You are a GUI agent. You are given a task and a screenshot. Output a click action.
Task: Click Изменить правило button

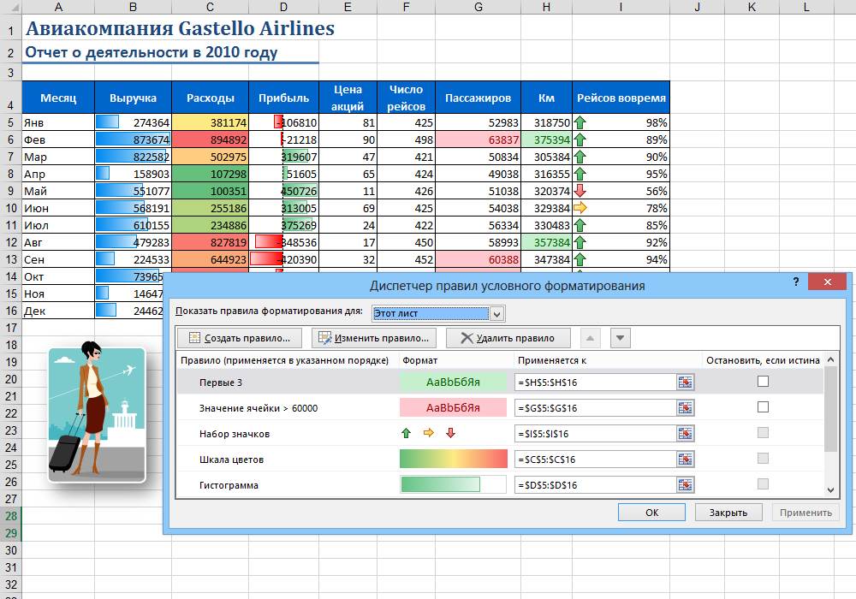[374, 338]
